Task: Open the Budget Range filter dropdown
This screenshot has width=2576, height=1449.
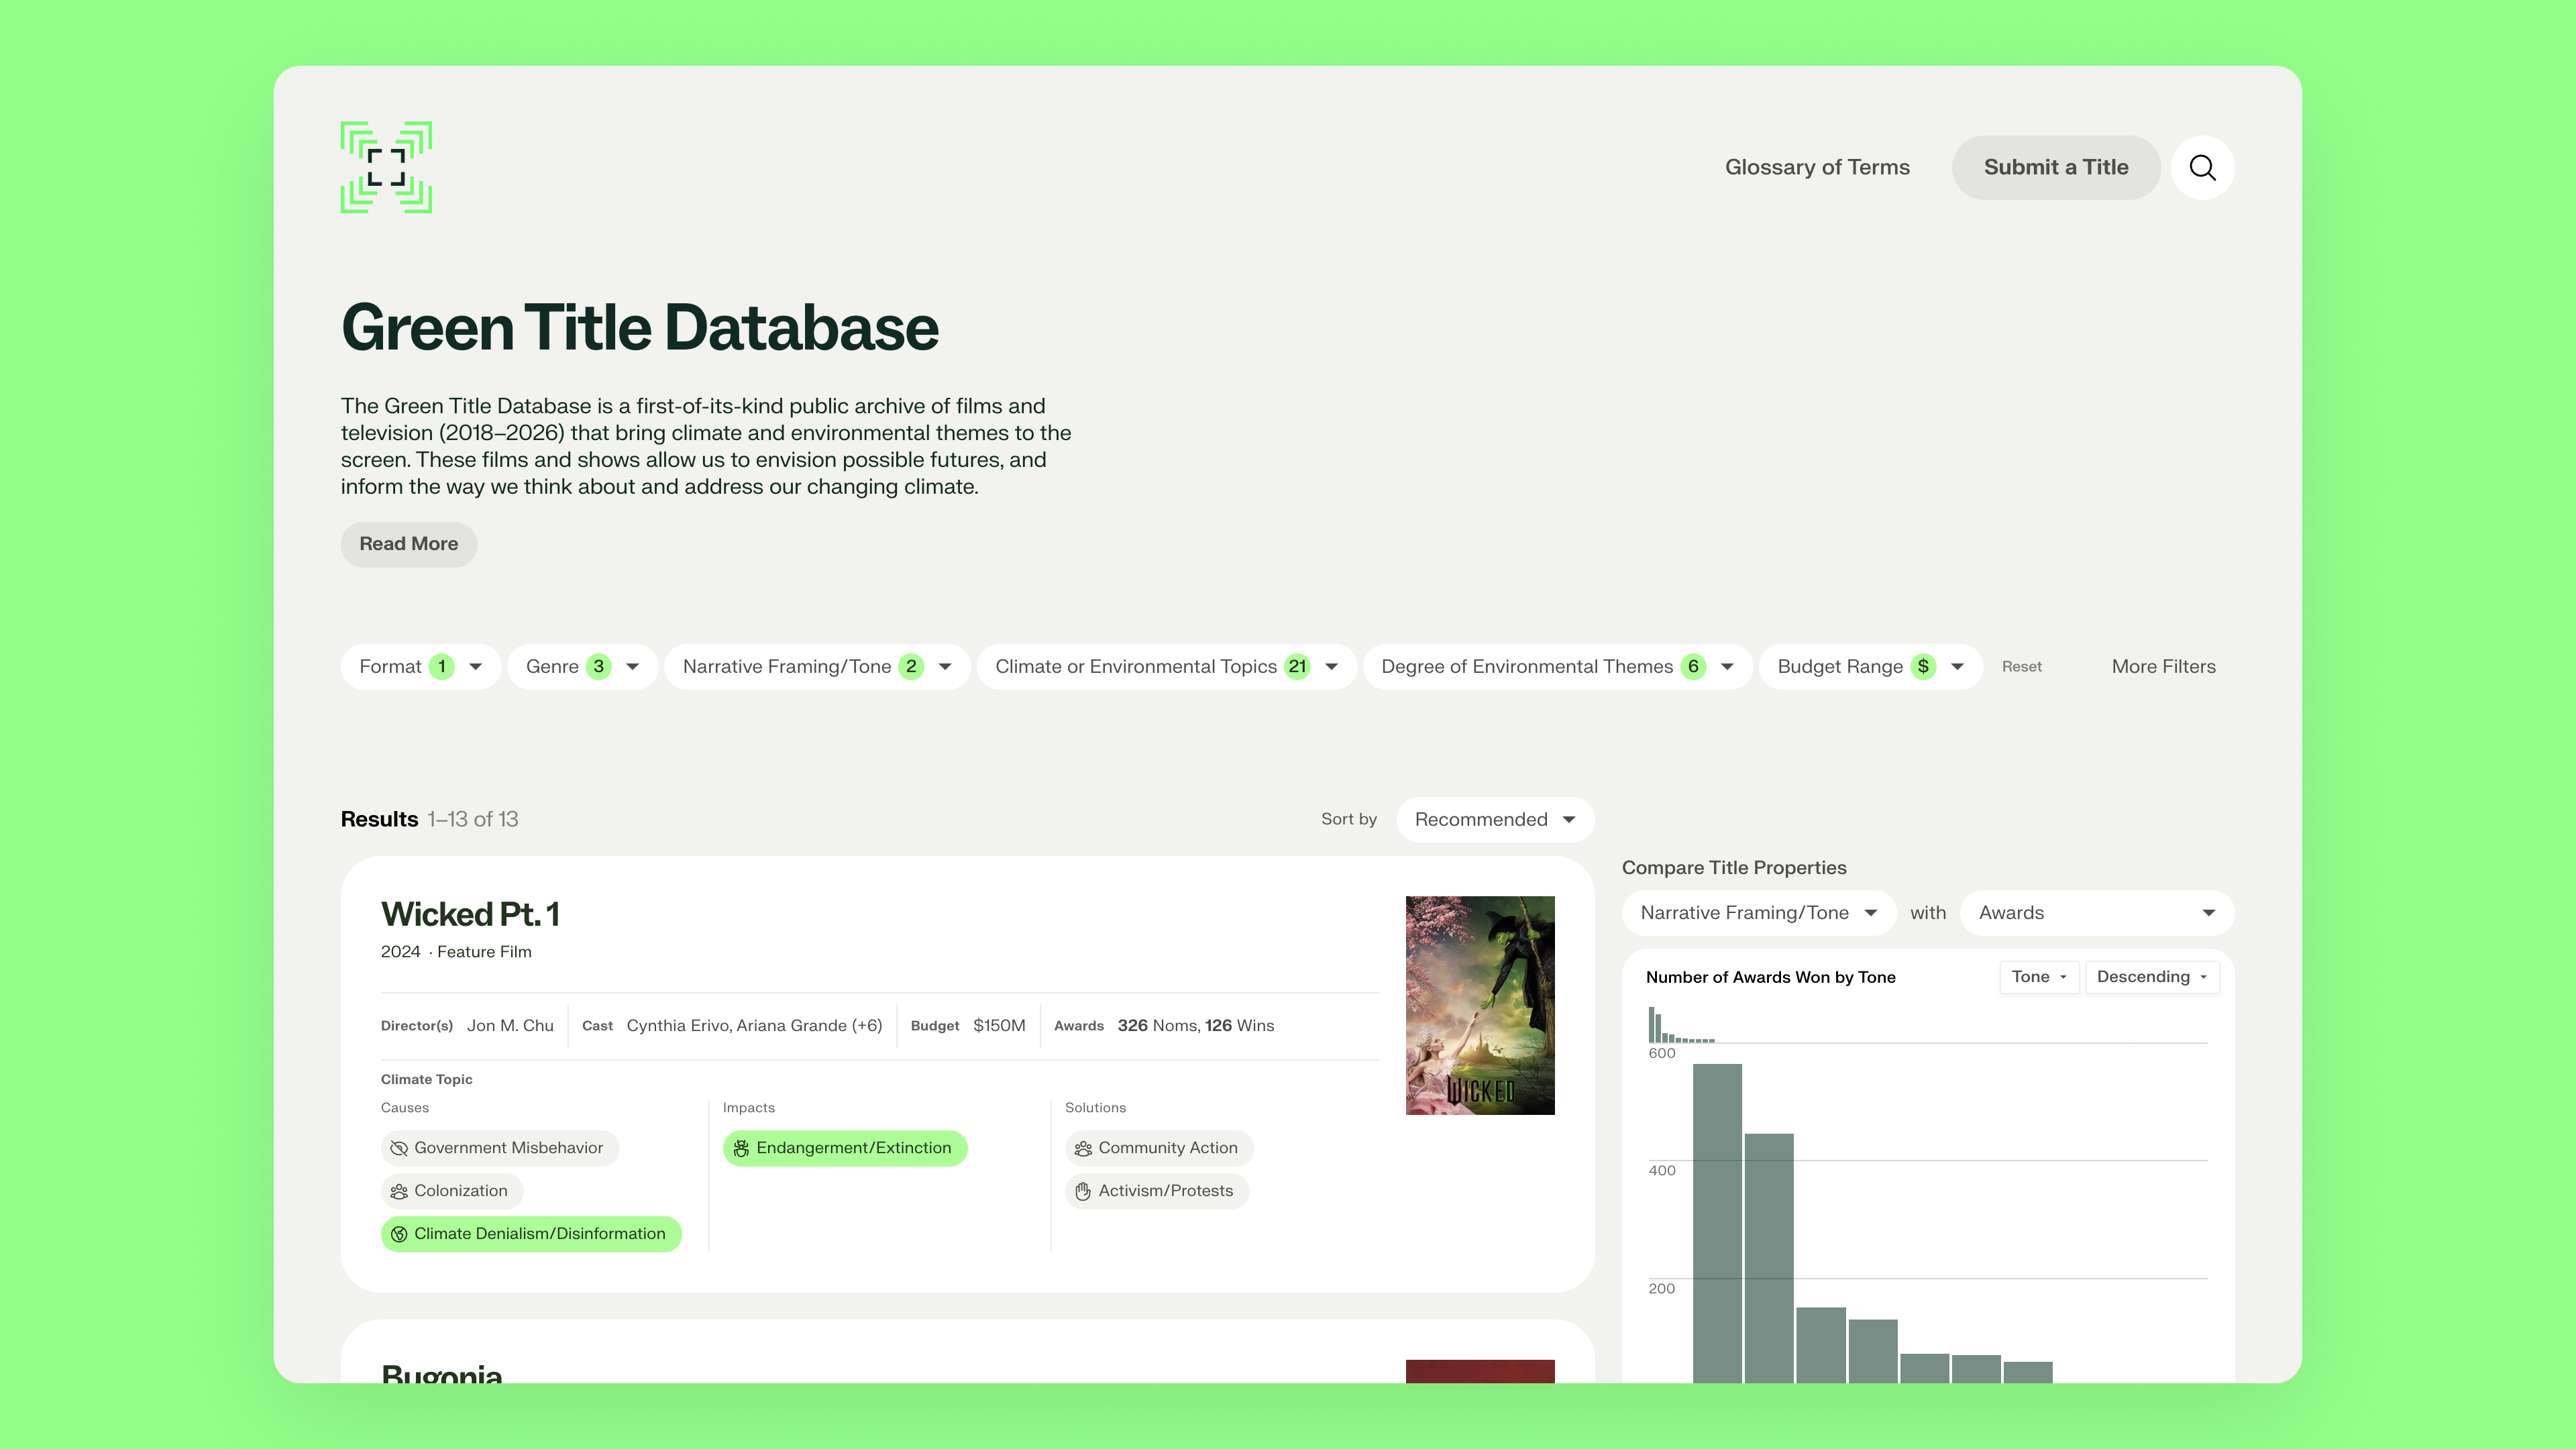Action: tap(1870, 667)
